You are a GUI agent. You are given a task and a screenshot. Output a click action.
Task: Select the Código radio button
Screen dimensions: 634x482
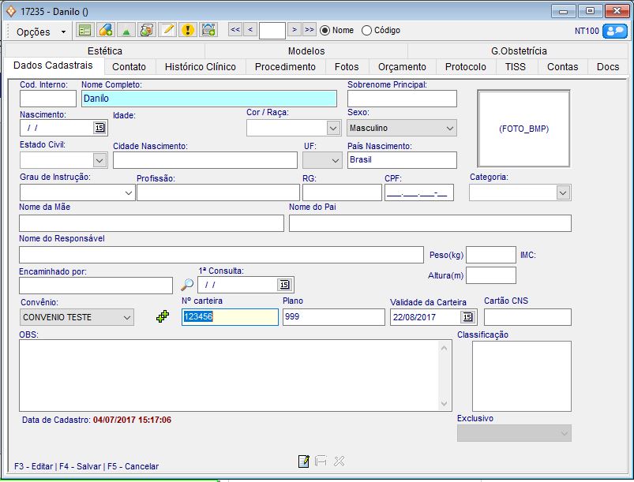pos(366,30)
